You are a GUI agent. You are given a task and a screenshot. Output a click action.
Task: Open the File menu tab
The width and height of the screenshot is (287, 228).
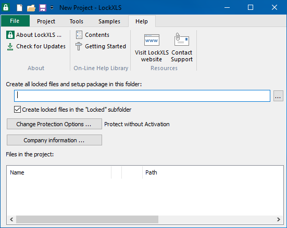point(15,21)
